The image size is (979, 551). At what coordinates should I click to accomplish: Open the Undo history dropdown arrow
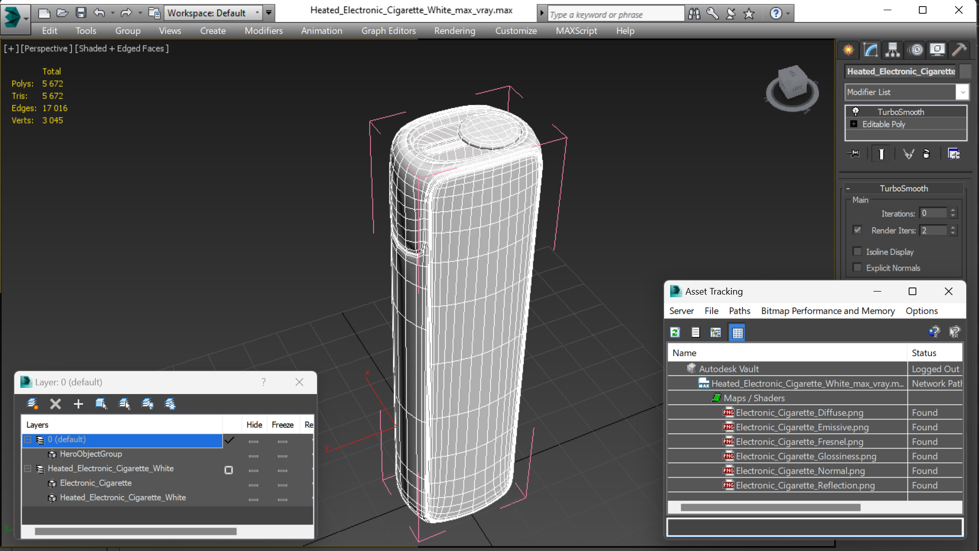[x=113, y=13]
